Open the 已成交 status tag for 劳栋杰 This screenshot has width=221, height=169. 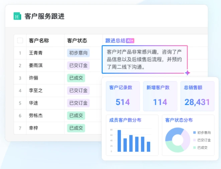coord(76,116)
